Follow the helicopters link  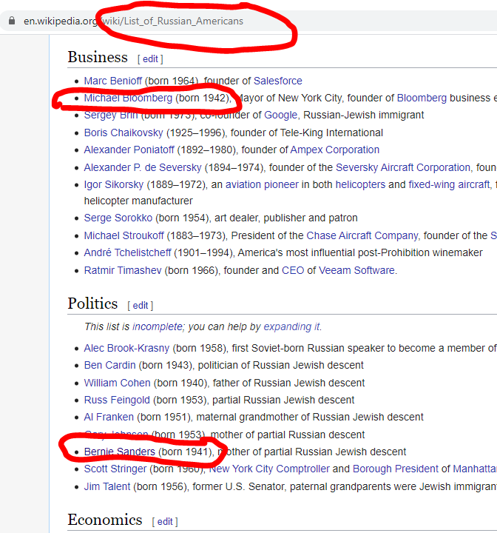[x=360, y=184]
